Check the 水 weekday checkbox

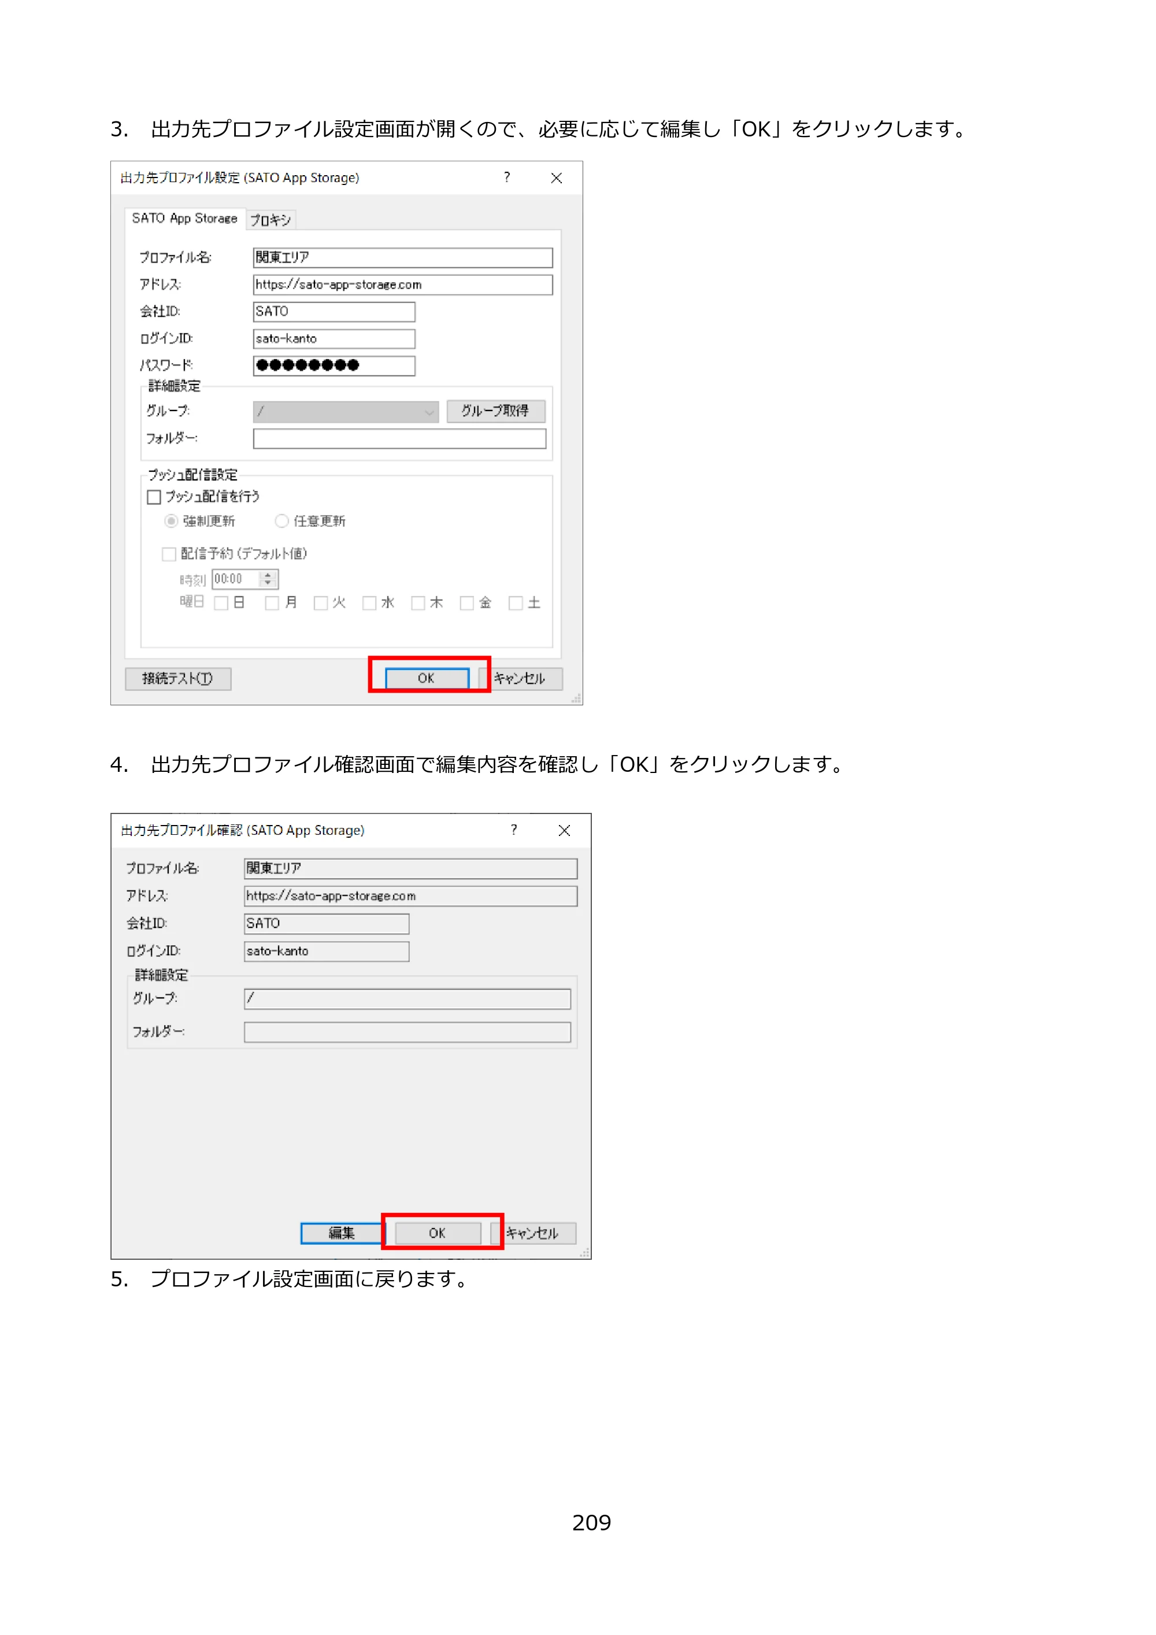tap(369, 604)
